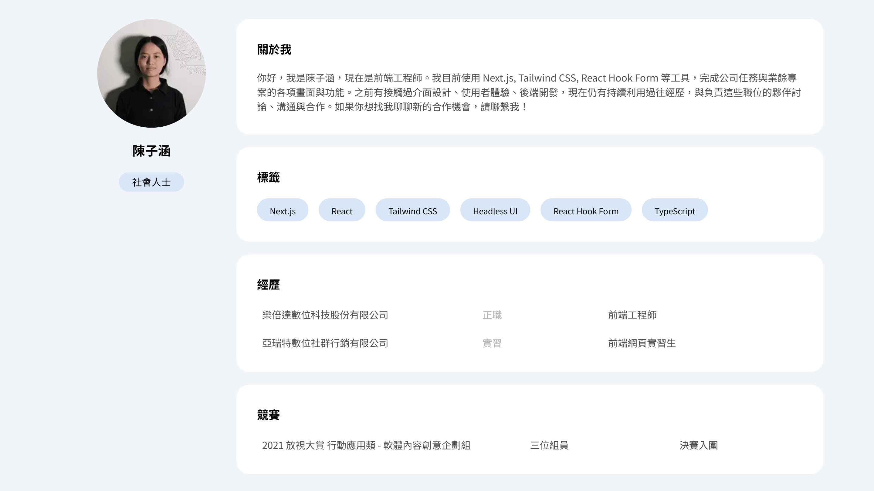The height and width of the screenshot is (491, 874).
Task: Click the 競賽 section heading
Action: (268, 415)
